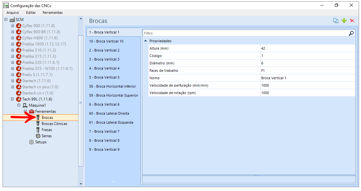Click the red icon beside Pratika 1000
Image resolution: width=361 pixels, height=191 pixels.
click(19, 44)
